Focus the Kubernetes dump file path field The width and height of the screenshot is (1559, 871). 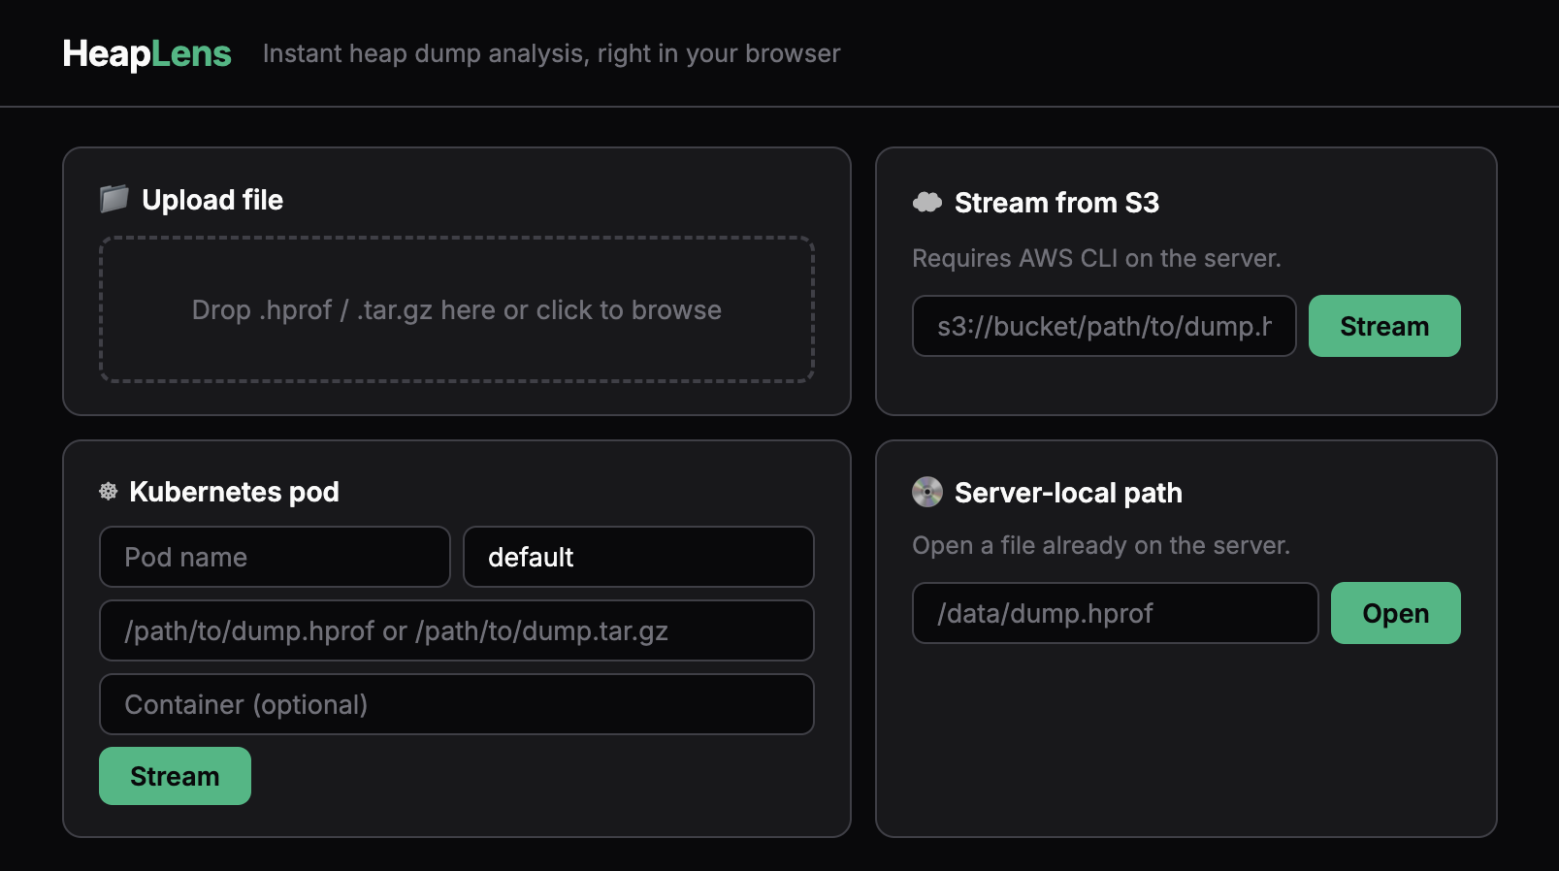(x=456, y=630)
